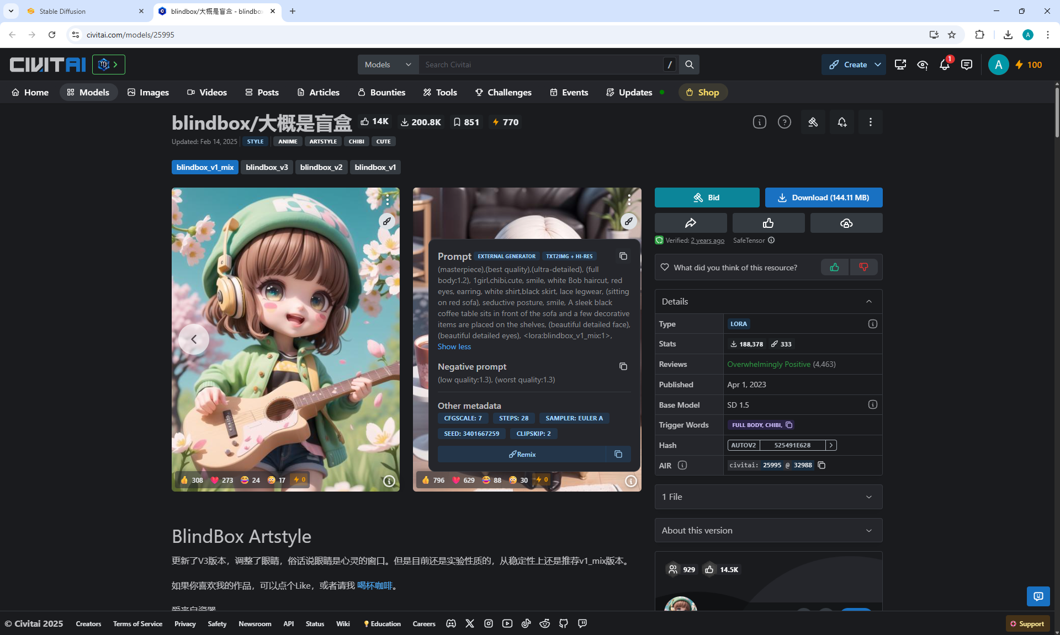Give the resource a red thumbs down

pyautogui.click(x=863, y=268)
